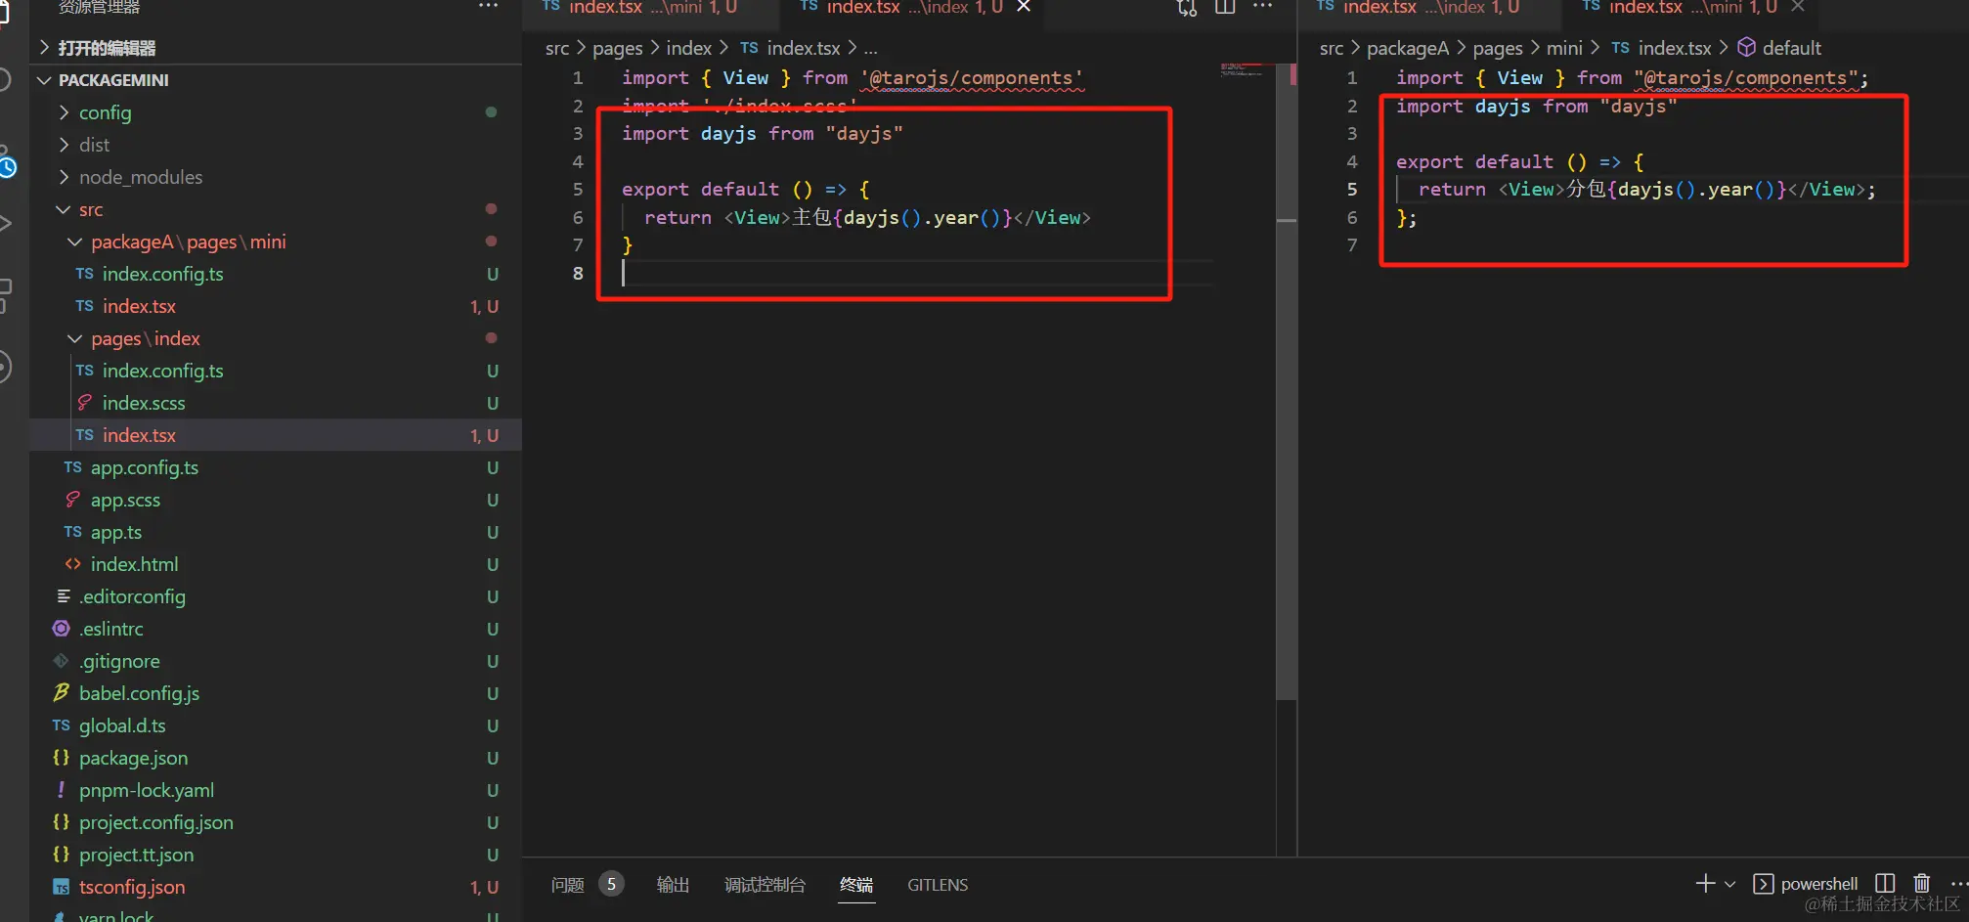Open the 输出 output tab
Image resolution: width=1969 pixels, height=922 pixels.
(x=673, y=885)
